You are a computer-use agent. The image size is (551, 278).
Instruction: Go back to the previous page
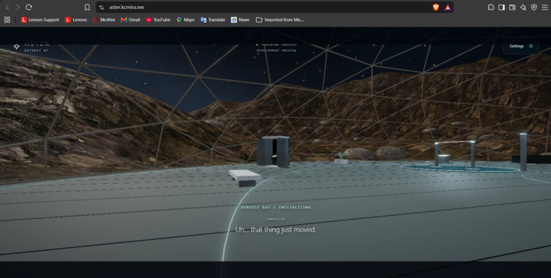8,8
